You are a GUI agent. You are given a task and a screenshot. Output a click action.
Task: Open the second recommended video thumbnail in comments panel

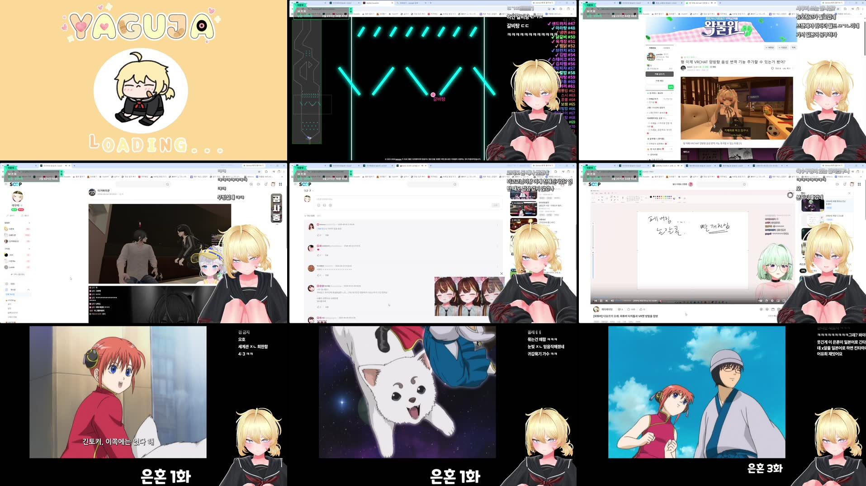(x=523, y=209)
